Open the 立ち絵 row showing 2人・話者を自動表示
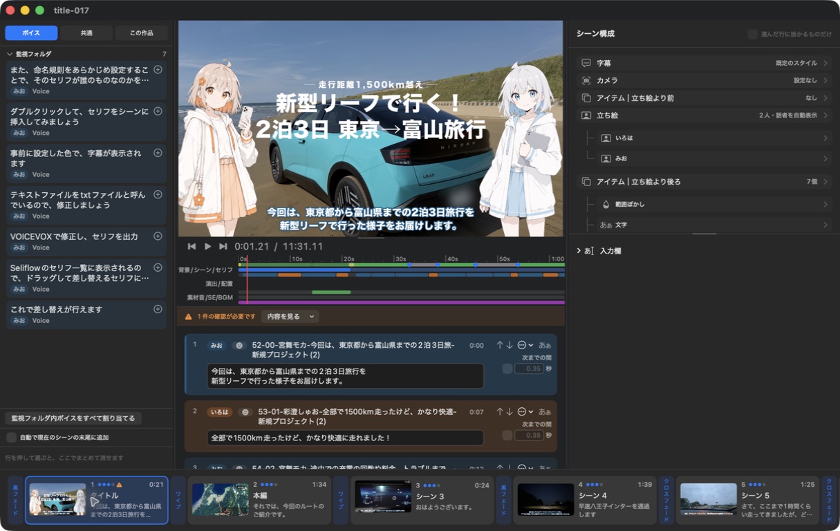The image size is (840, 531). coord(706,115)
